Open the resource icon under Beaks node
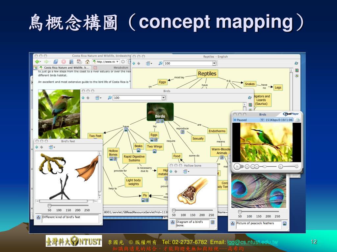The width and height of the screenshot is (337, 252). click(139, 150)
